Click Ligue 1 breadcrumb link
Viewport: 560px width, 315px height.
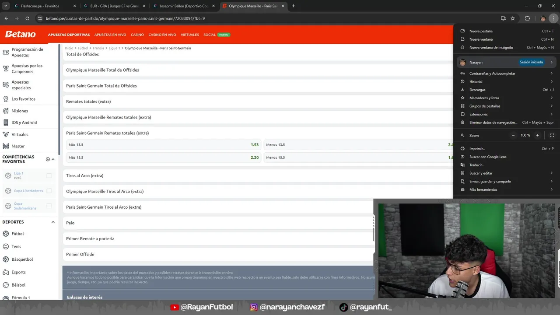tap(114, 48)
